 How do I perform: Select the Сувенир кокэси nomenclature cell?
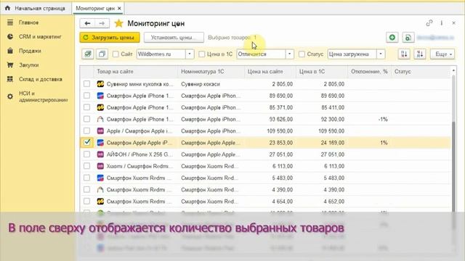pyautogui.click(x=211, y=84)
